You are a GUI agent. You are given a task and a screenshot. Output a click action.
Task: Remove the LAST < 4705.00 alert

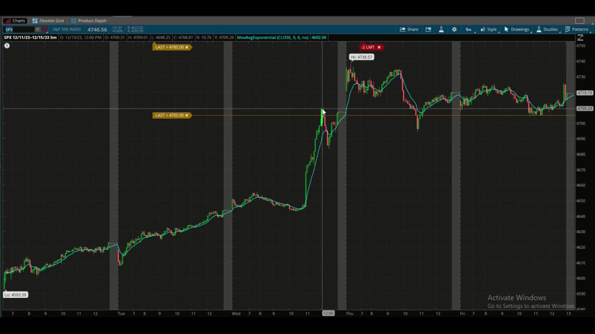click(187, 115)
